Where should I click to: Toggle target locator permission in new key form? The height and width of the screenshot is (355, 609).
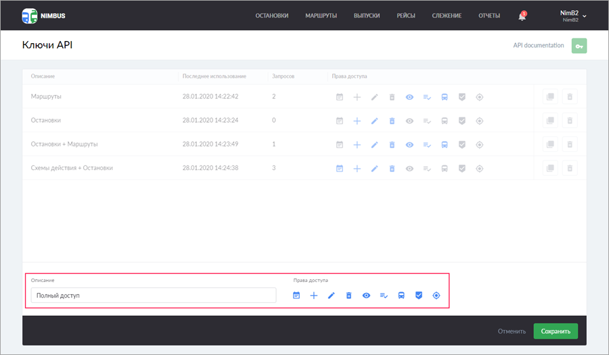(436, 296)
